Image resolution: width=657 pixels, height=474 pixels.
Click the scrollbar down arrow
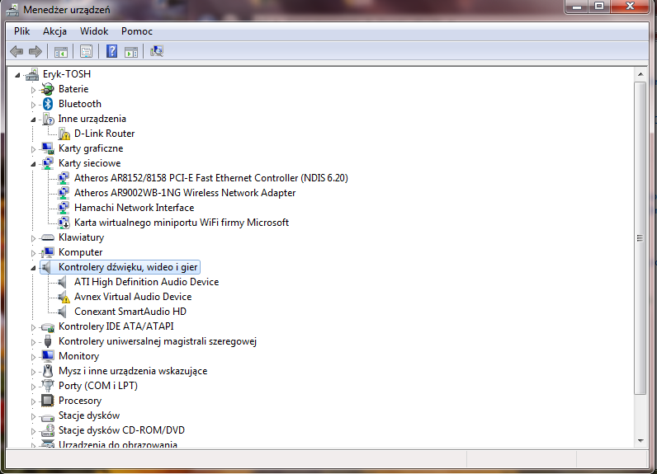(x=640, y=440)
